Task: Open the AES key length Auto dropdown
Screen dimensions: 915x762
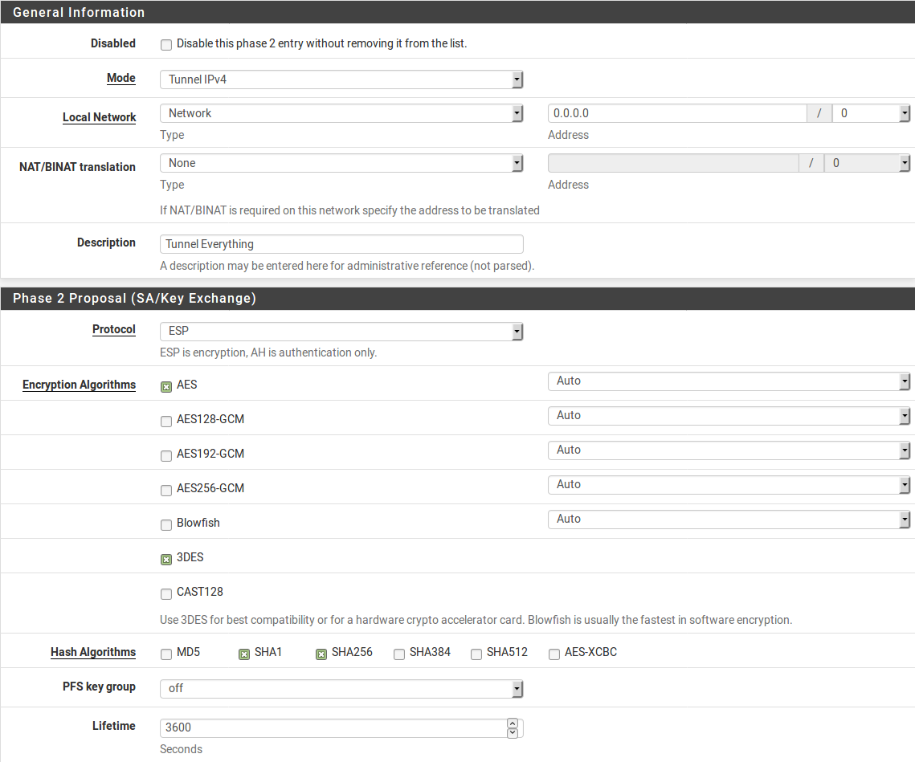Action: coord(728,381)
